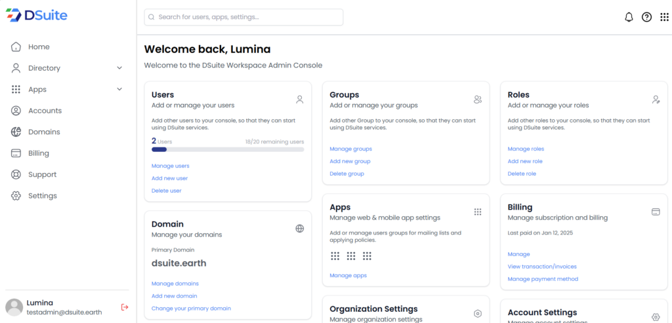Click the DSuite logo
Screen dimensions: 672x323
pos(37,15)
